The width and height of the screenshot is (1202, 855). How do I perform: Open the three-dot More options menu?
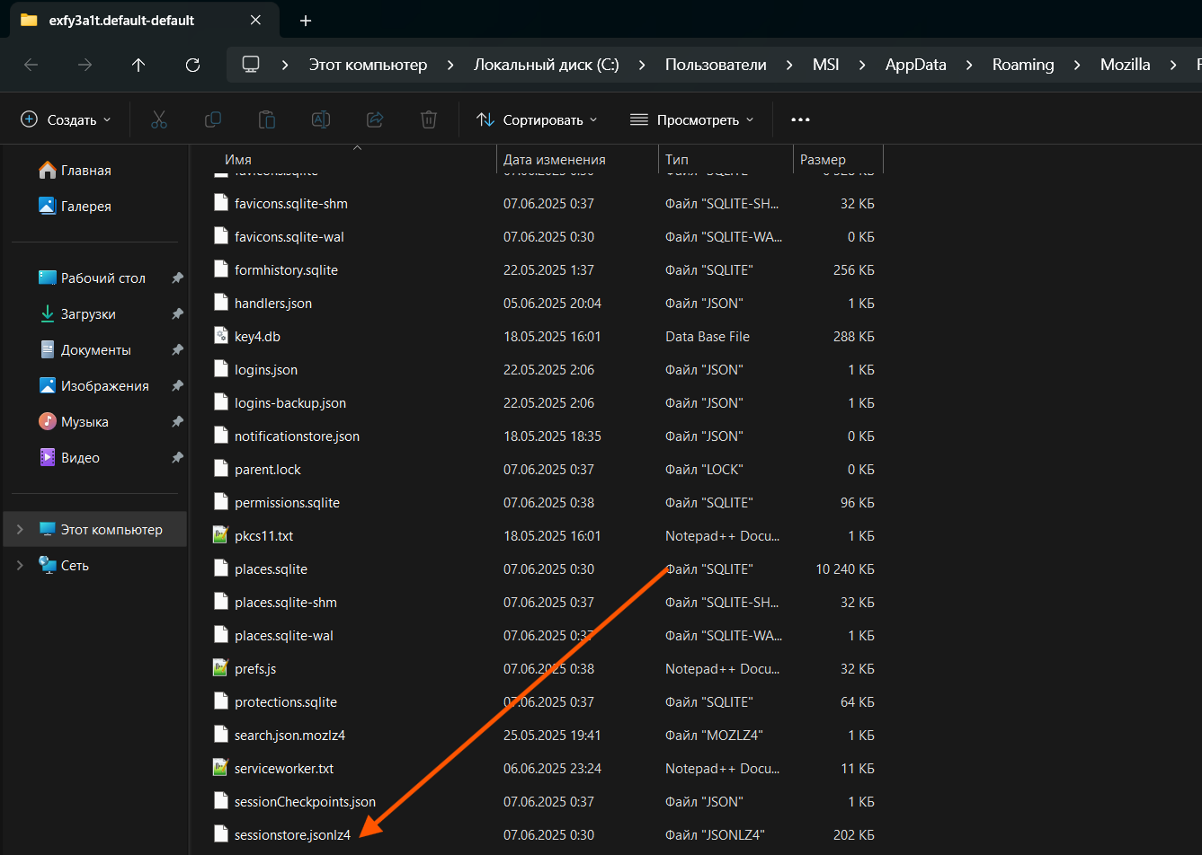[800, 119]
